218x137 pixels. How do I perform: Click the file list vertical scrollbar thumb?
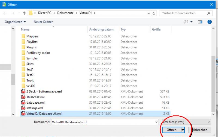(x=213, y=84)
